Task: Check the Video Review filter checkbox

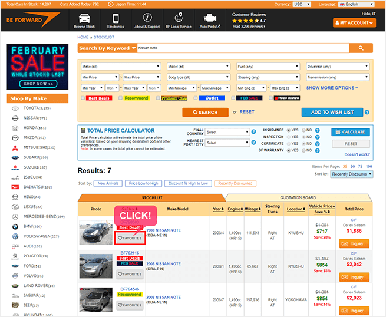Action: (x=271, y=98)
